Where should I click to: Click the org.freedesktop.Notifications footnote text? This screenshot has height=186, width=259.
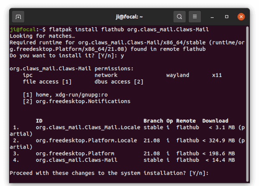click(x=83, y=101)
